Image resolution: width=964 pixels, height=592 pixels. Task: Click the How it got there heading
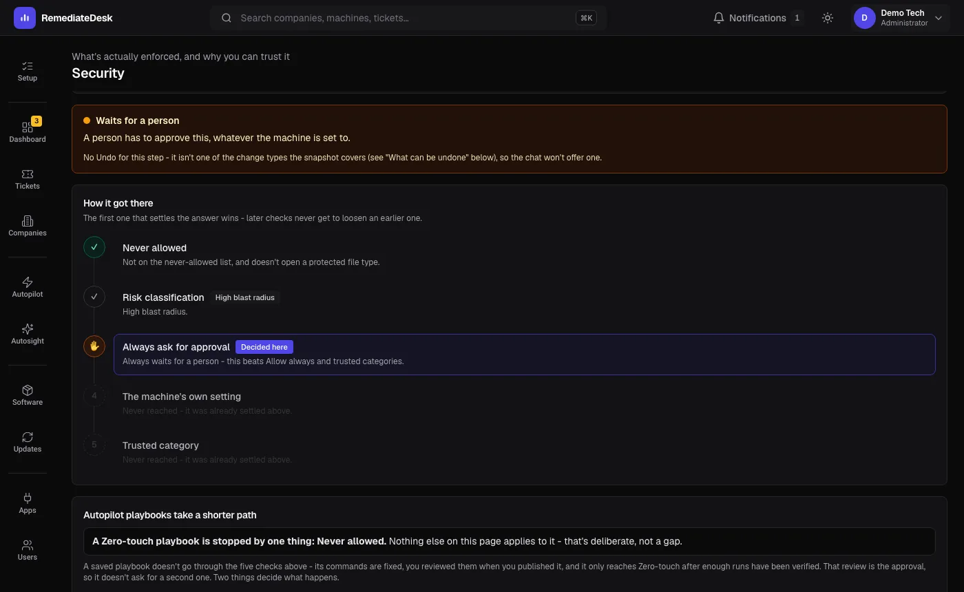coord(118,203)
